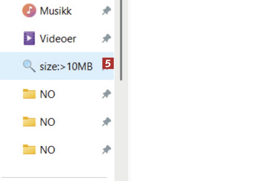Image resolution: width=274 pixels, height=181 pixels.
Task: Unpin Videoer using its pin icon
Action: pos(106,38)
